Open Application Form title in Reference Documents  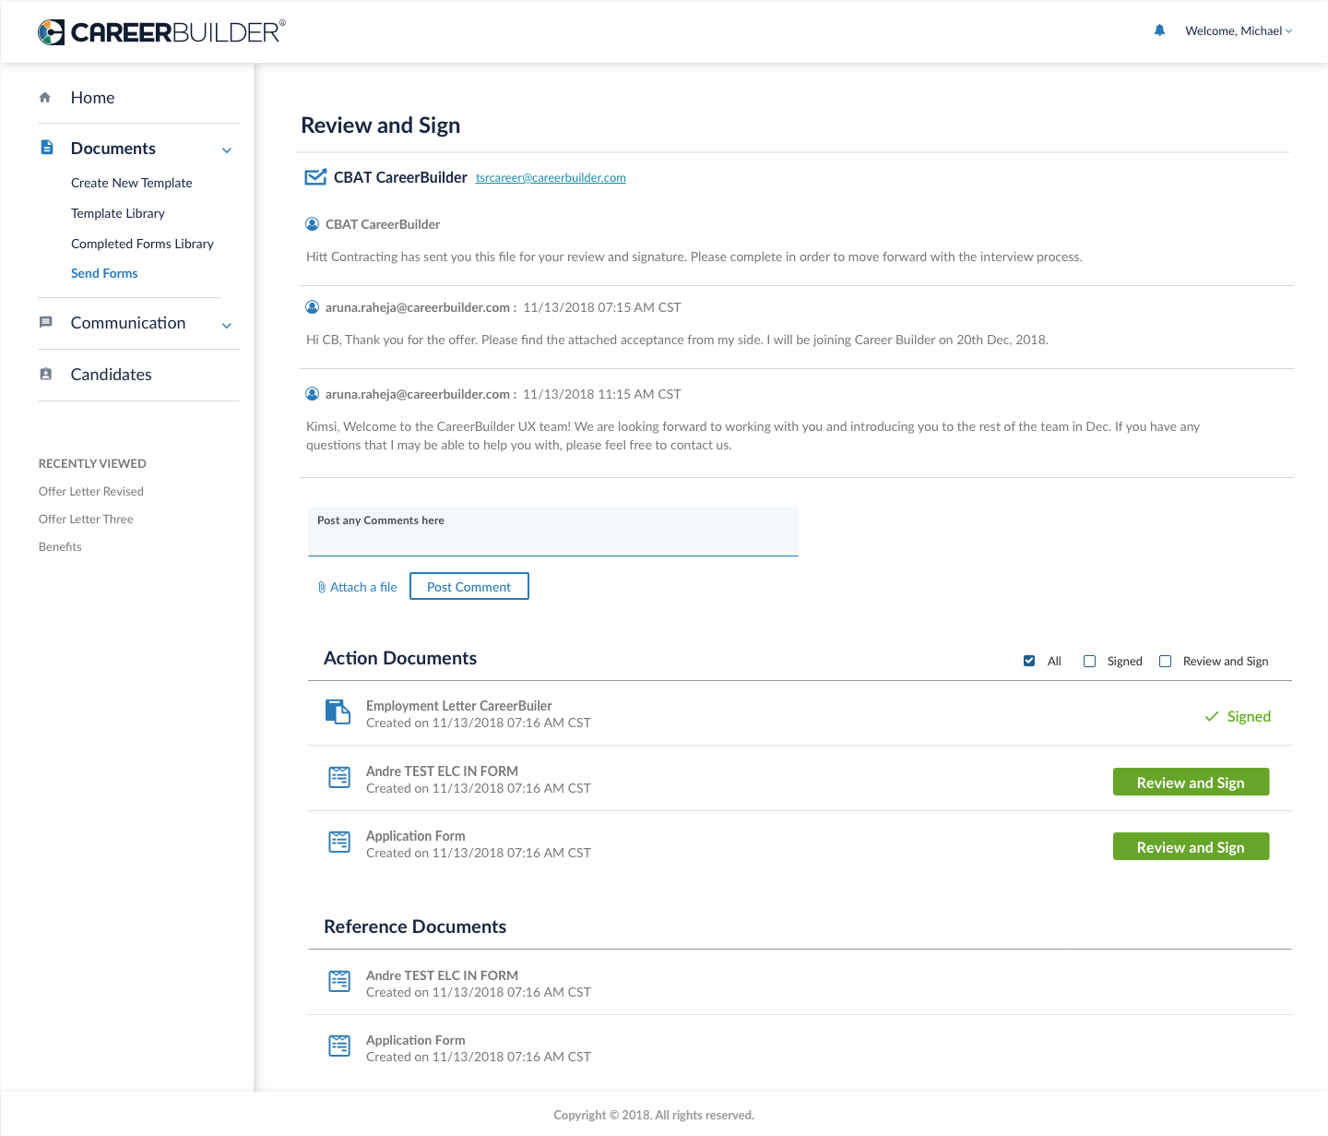(x=416, y=1040)
